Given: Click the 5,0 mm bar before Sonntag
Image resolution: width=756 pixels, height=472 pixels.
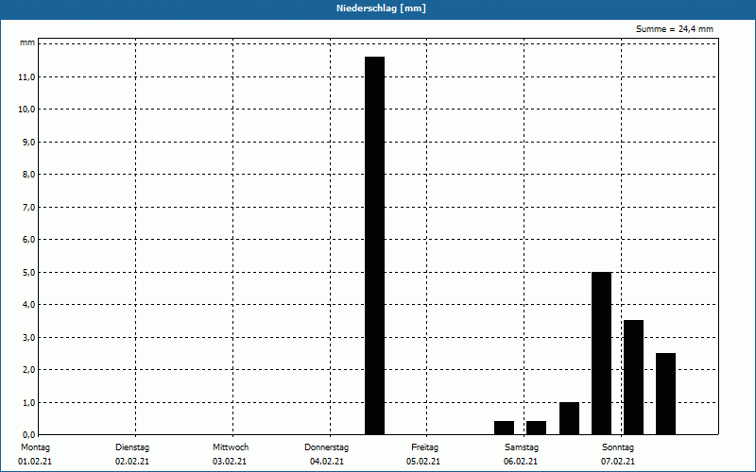Looking at the screenshot, I should tap(601, 353).
